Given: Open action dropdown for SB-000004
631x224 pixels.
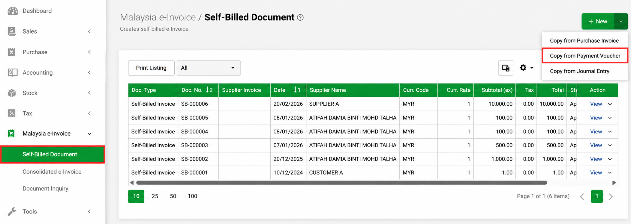Looking at the screenshot, I should (610, 132).
